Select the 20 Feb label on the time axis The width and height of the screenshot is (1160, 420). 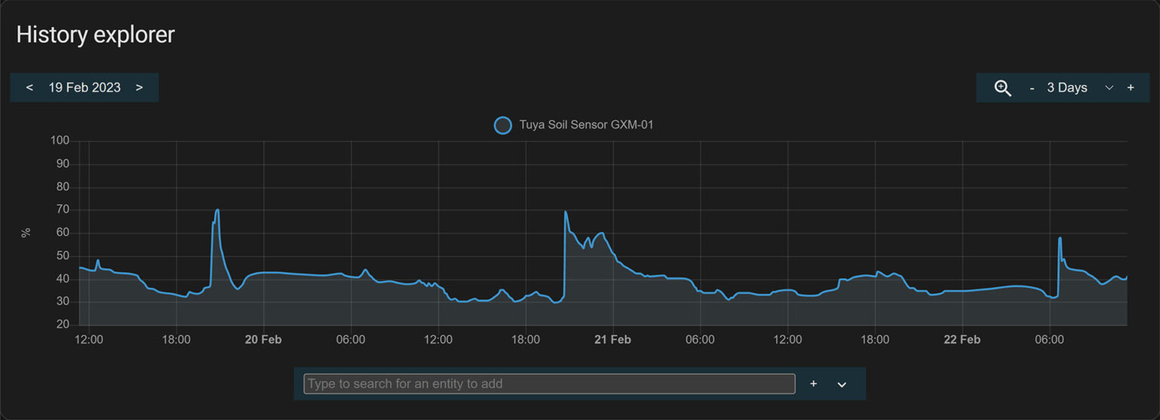[x=263, y=340]
